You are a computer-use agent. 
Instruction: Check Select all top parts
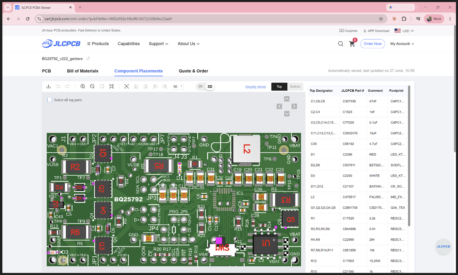coord(50,100)
